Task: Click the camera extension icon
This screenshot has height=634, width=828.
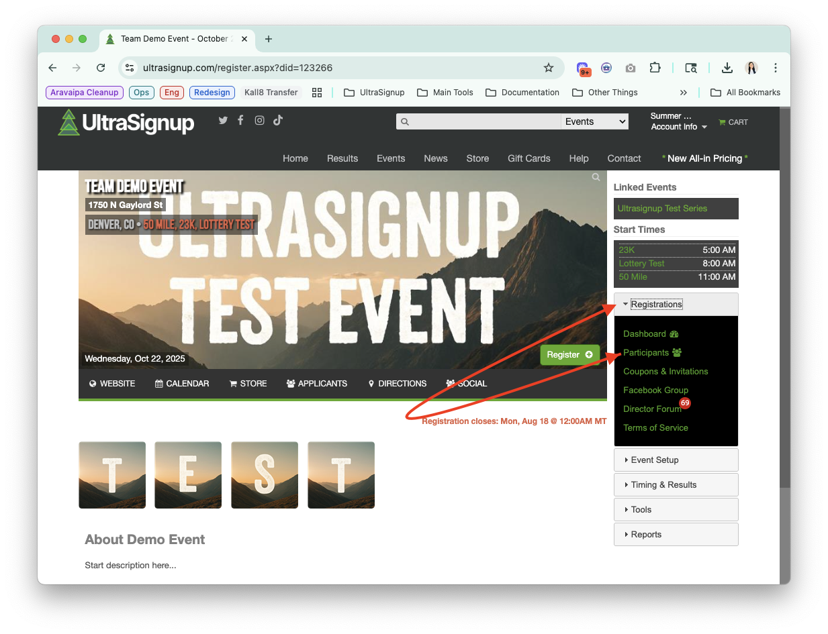Action: 630,68
